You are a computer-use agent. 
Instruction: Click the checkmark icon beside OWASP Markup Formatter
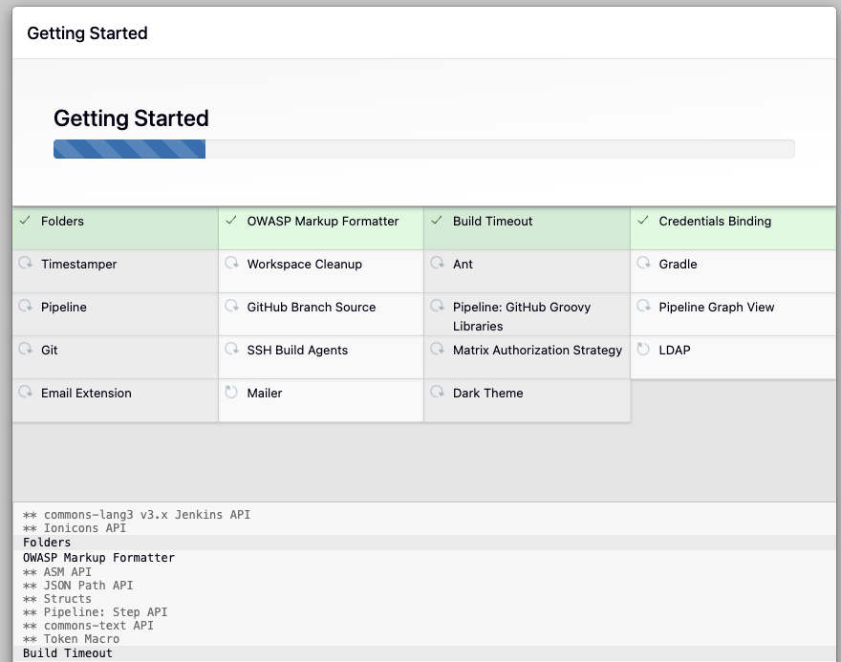point(231,221)
